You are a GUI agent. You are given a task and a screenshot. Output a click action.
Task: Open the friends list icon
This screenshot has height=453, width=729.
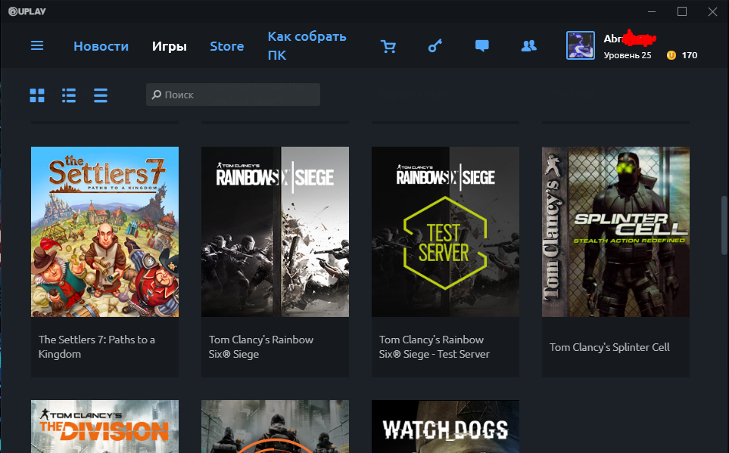tap(528, 45)
